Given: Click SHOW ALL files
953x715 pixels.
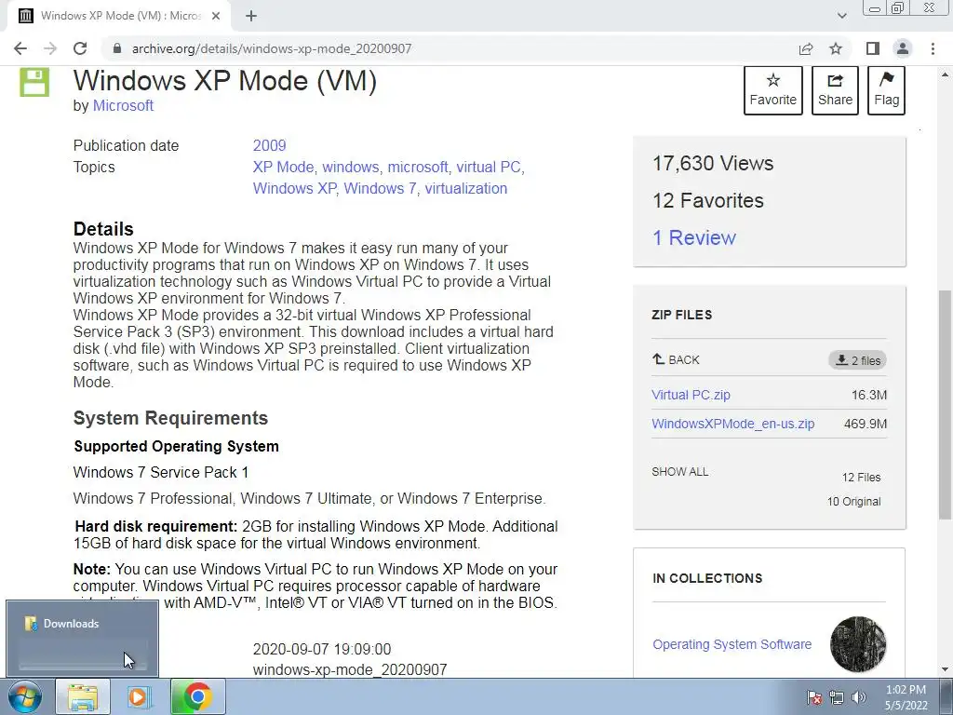Looking at the screenshot, I should pyautogui.click(x=680, y=472).
